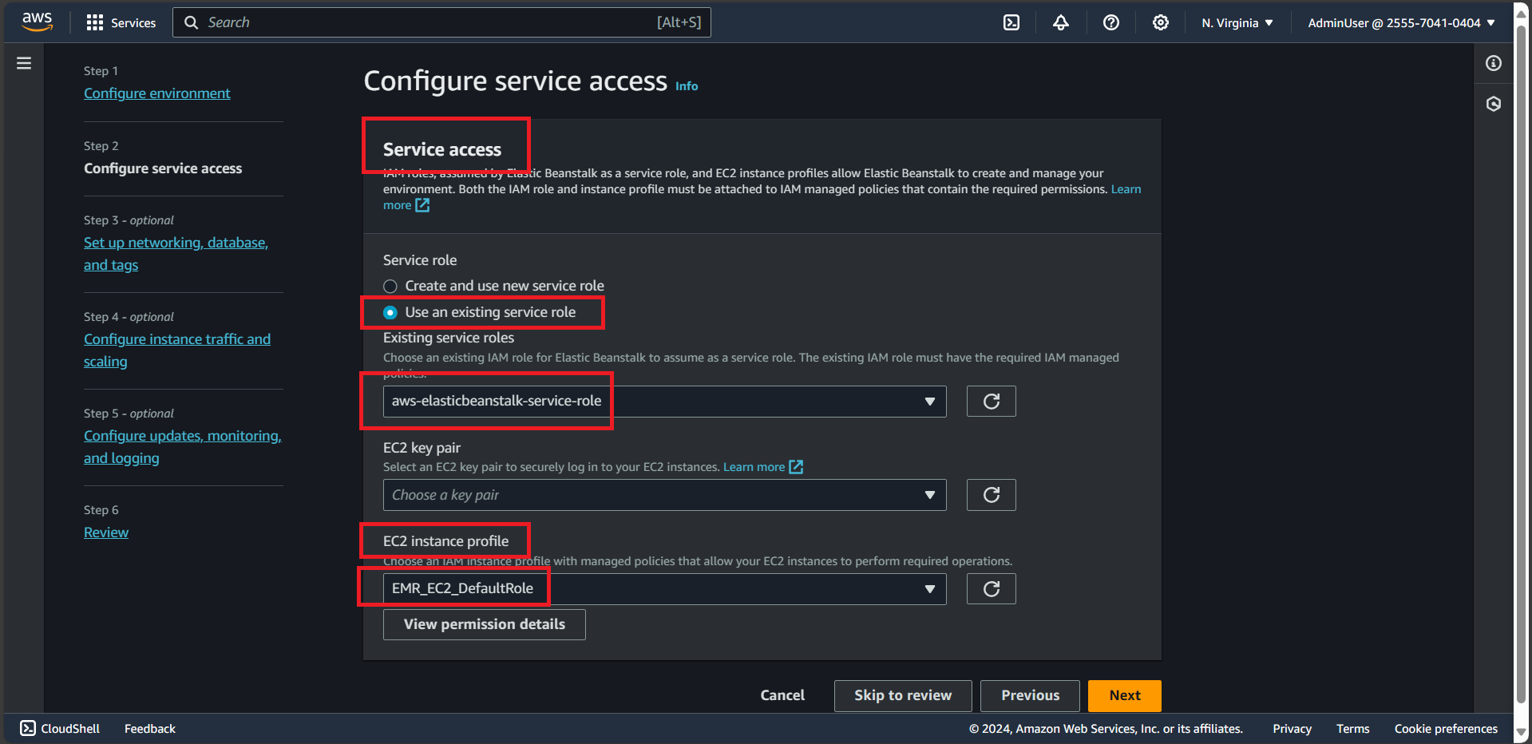Open the AWS home logo
The image size is (1532, 744).
point(37,22)
